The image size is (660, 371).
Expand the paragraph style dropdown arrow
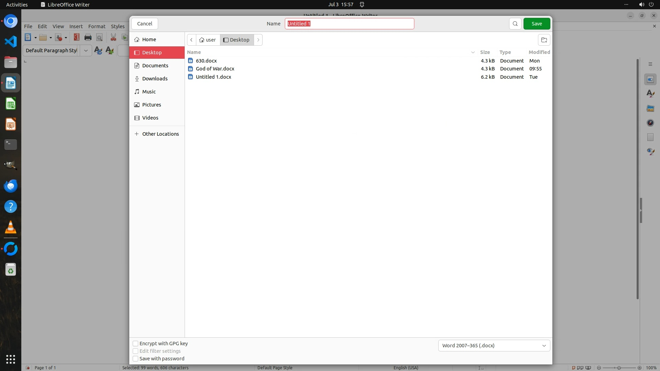coord(86,50)
